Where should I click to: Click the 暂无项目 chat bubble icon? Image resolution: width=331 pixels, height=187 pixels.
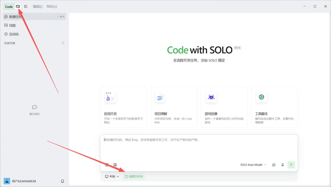[35, 107]
